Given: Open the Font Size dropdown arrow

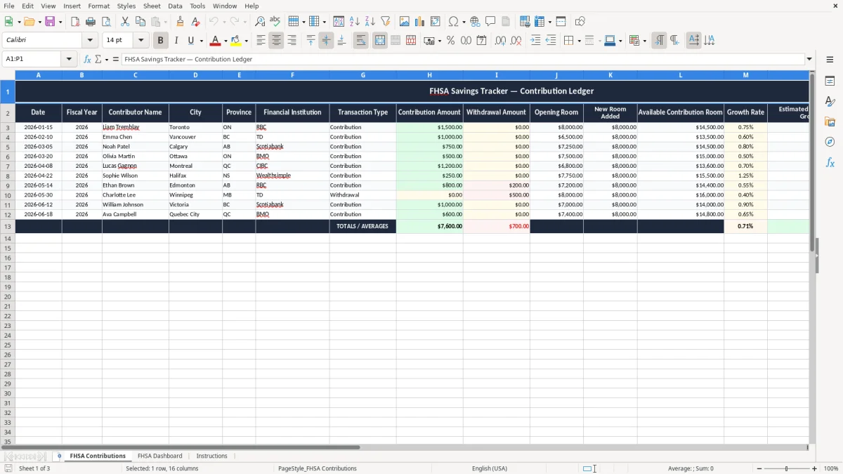Looking at the screenshot, I should click(x=140, y=41).
